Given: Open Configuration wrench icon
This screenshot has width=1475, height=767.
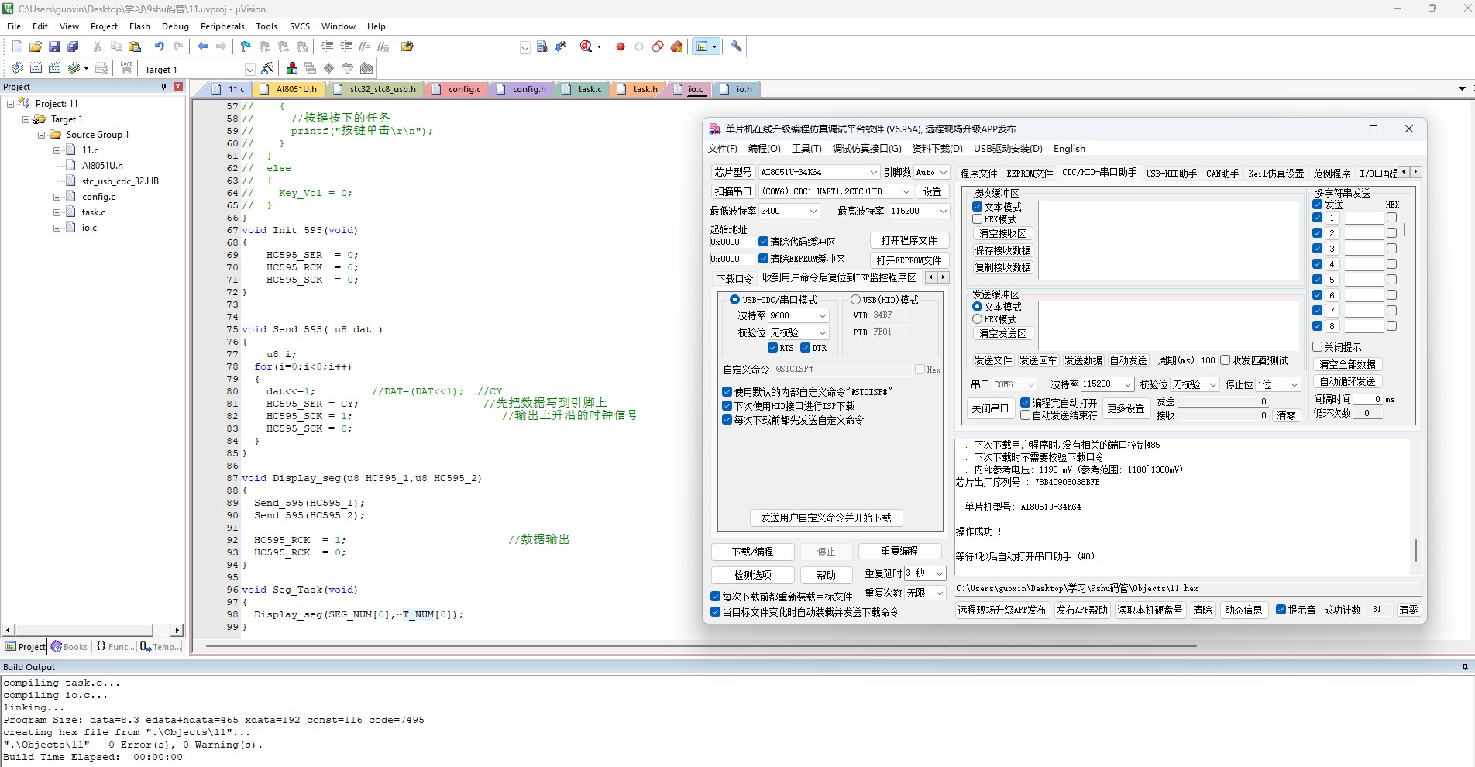Looking at the screenshot, I should tap(736, 46).
